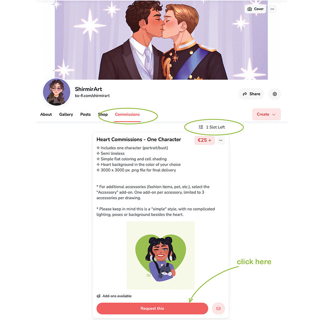Open page settings gear icon

click(275, 94)
